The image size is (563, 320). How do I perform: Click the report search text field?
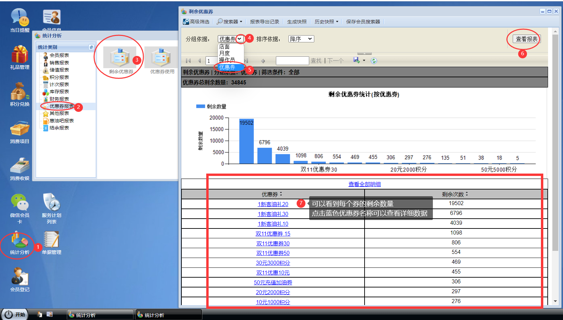coord(292,61)
